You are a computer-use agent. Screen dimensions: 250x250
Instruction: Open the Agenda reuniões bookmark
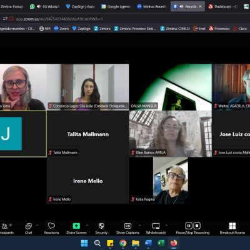click(x=17, y=29)
